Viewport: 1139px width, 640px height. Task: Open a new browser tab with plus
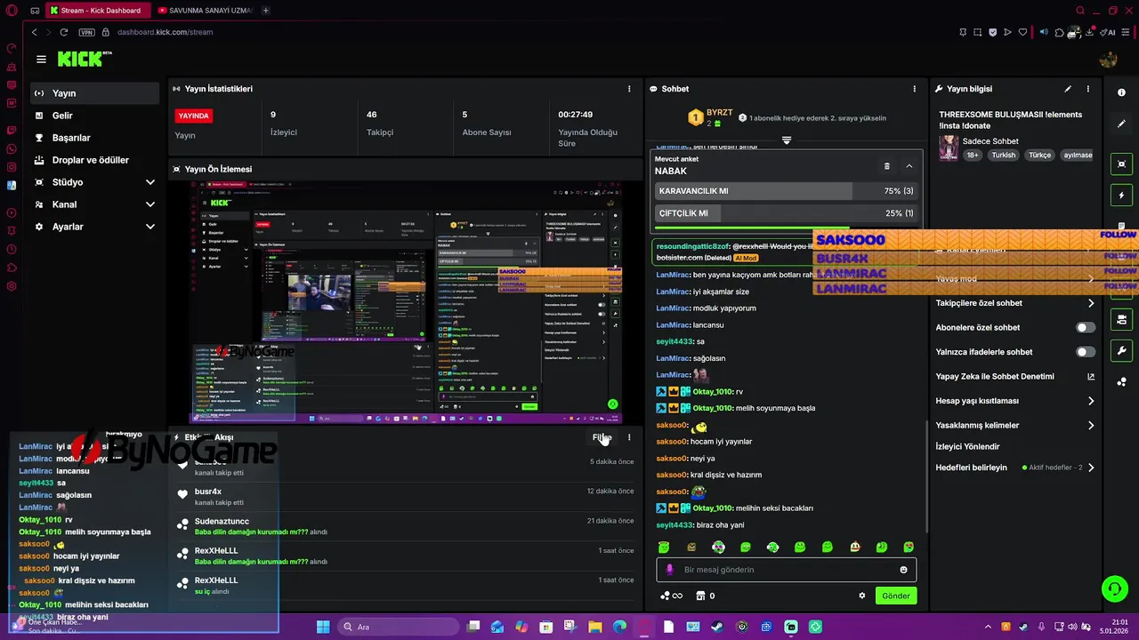pyautogui.click(x=265, y=11)
